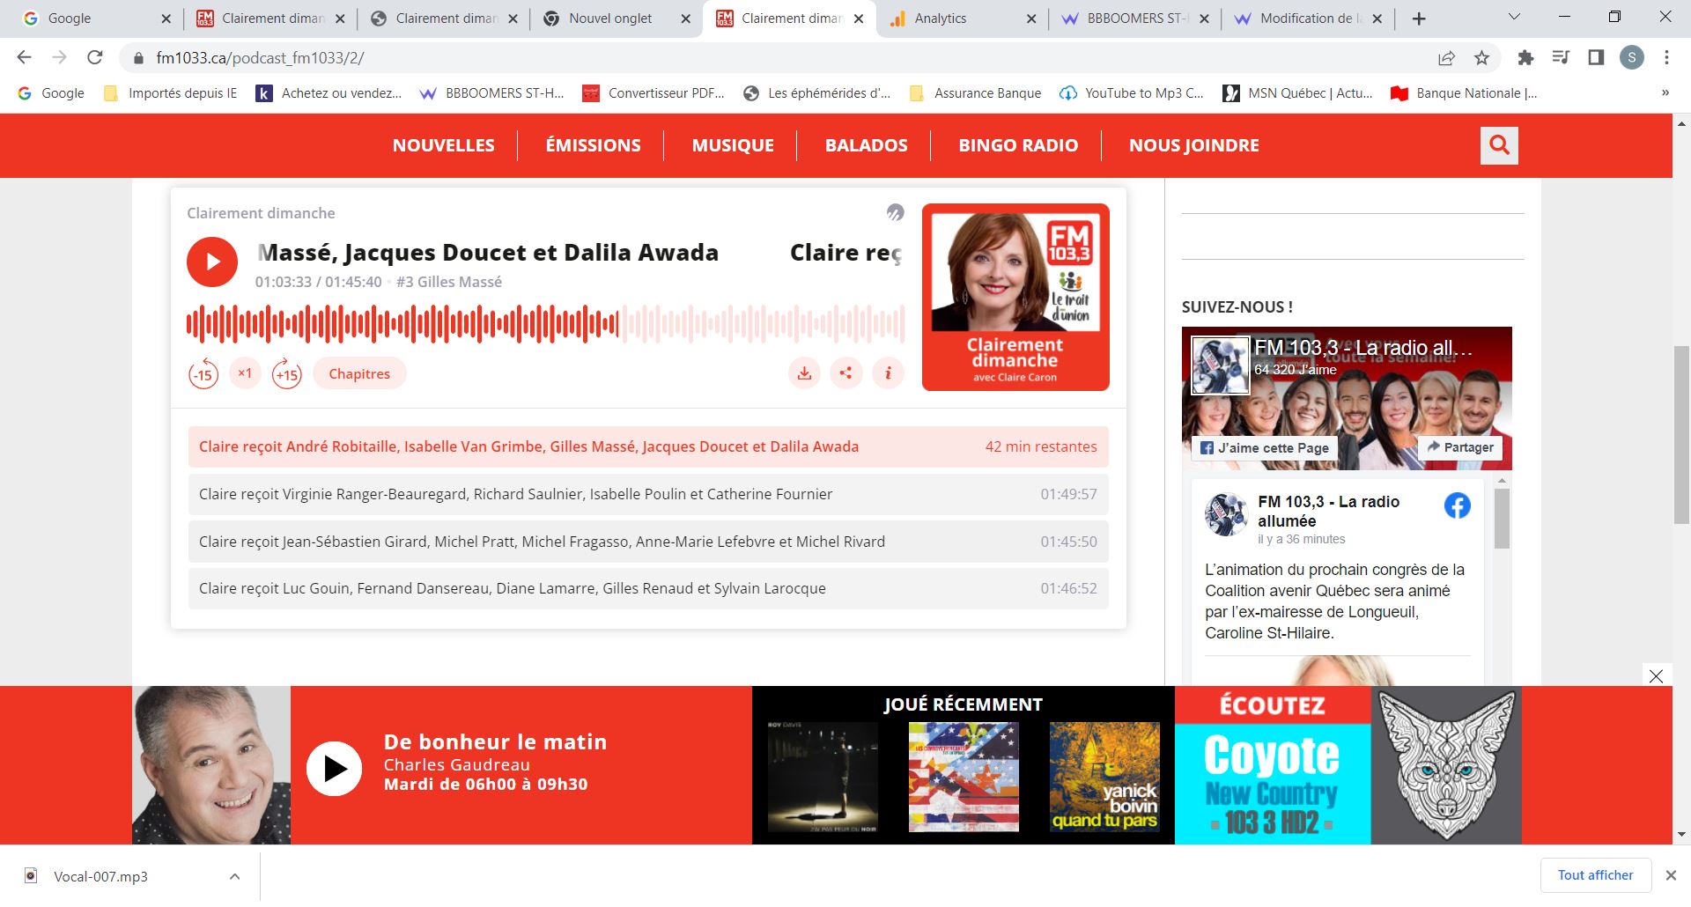The image size is (1691, 907).
Task: Open the MUSIQUE menu
Action: point(733,145)
